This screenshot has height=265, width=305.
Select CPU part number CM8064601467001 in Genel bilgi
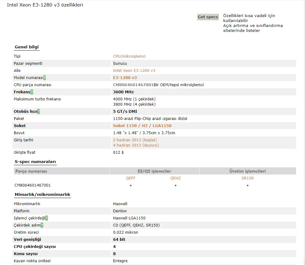pyautogui.click(x=133, y=85)
